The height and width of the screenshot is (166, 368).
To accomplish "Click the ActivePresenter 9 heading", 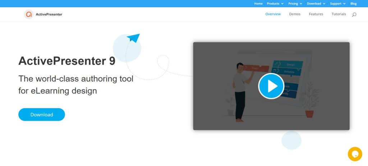I will [x=67, y=61].
